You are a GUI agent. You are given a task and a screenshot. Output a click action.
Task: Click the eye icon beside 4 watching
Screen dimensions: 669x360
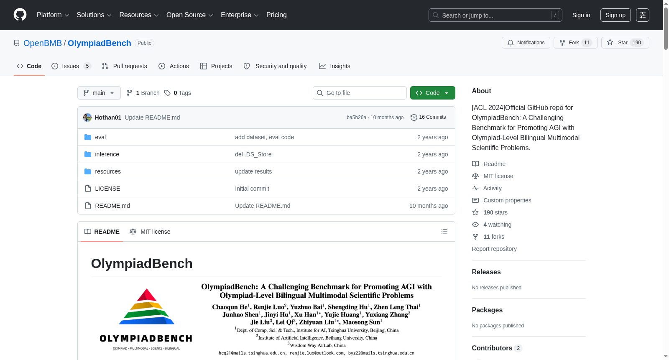click(x=475, y=225)
